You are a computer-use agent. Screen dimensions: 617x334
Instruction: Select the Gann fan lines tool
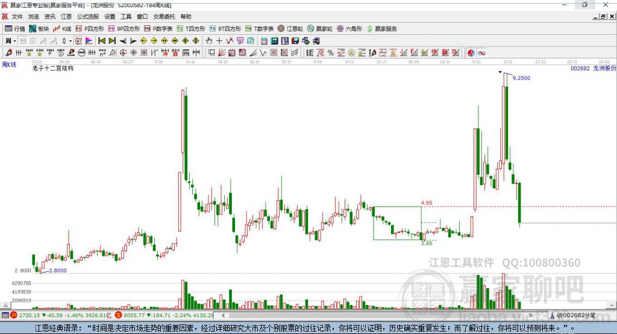point(222,53)
